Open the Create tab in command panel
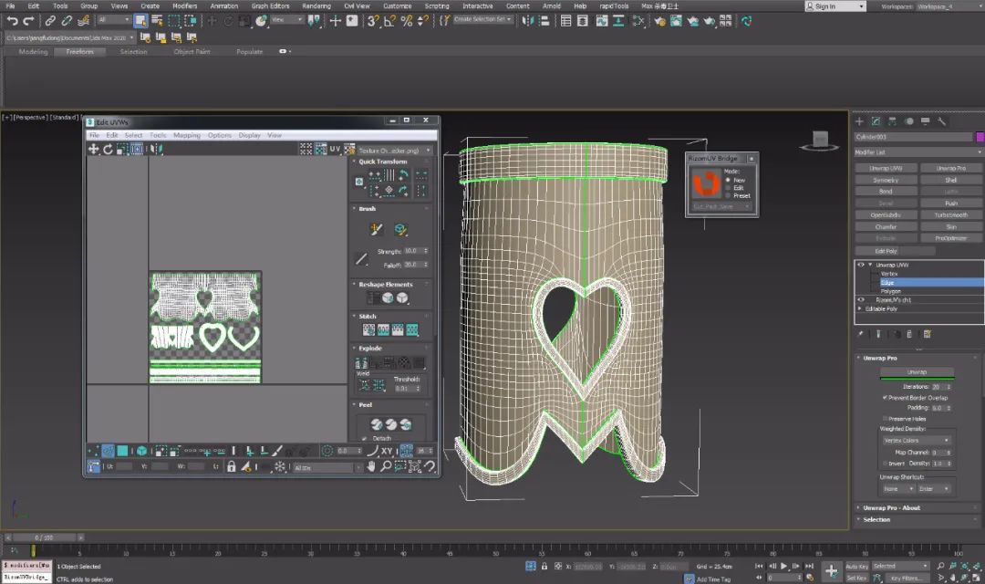Viewport: 985px width, 584px height. (x=860, y=121)
